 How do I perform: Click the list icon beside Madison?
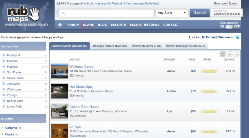[4, 67]
